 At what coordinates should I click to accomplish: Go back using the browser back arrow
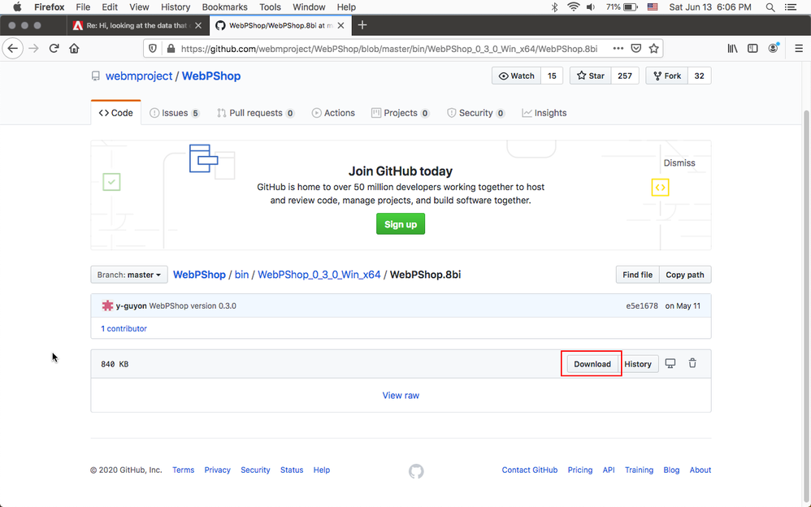[x=13, y=49]
